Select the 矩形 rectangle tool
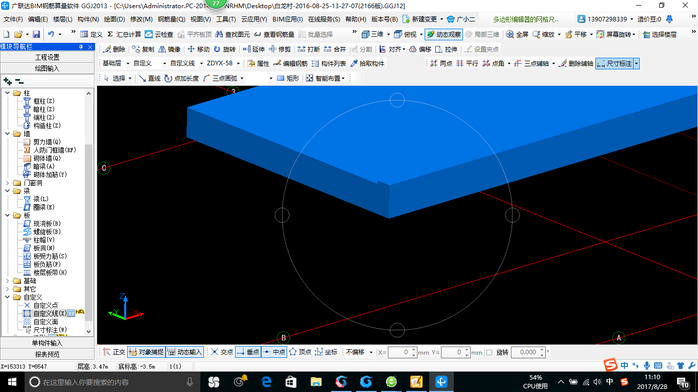The image size is (698, 392). [288, 78]
